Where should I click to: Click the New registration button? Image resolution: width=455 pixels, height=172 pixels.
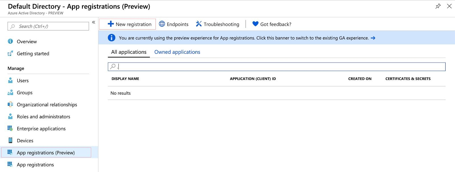127,24
